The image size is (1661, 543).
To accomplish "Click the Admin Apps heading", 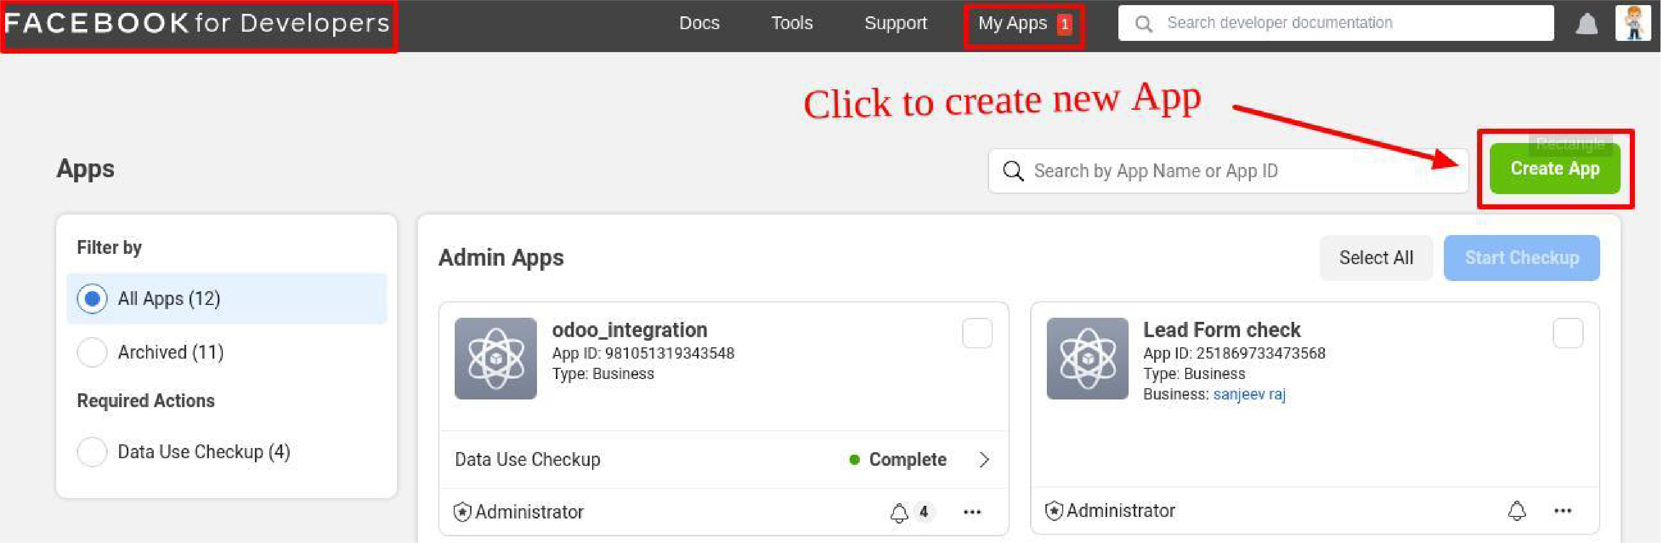I will coord(500,258).
